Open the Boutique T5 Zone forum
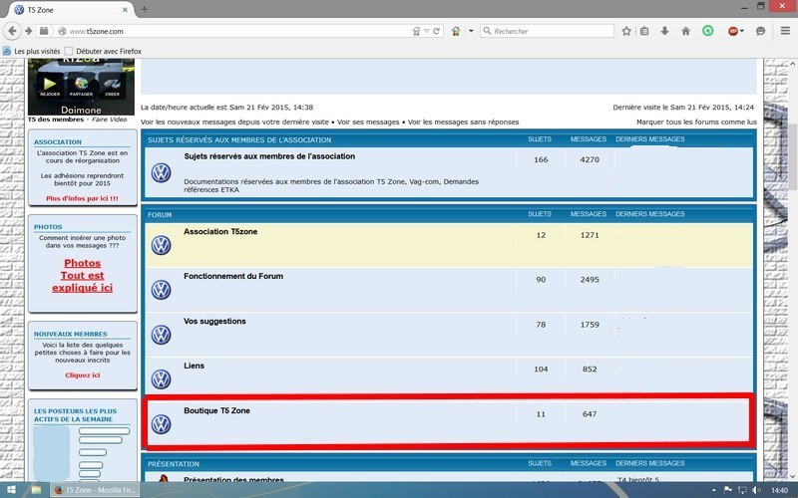Image resolution: width=798 pixels, height=498 pixels. click(216, 410)
